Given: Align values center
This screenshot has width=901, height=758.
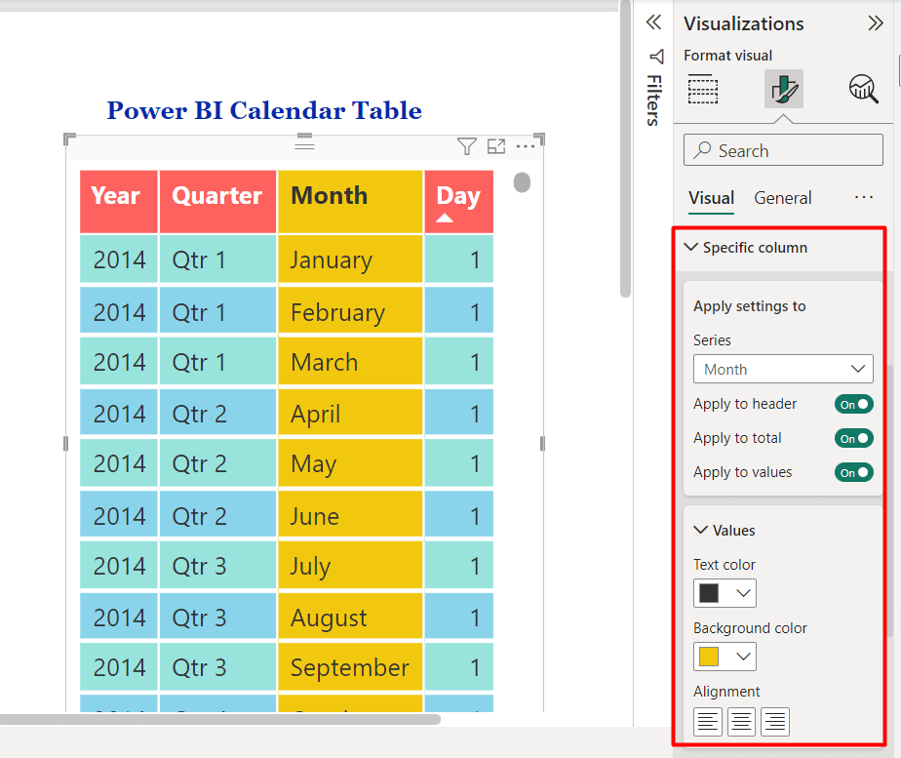Looking at the screenshot, I should click(x=741, y=722).
